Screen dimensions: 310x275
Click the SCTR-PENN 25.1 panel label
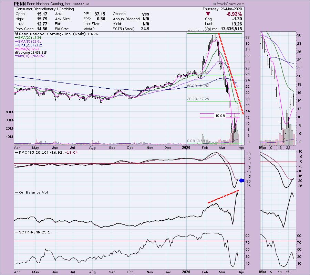(x=34, y=232)
